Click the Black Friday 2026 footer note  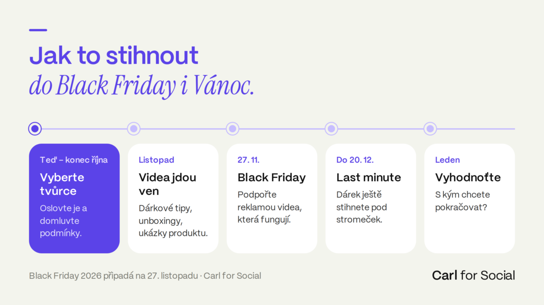pyautogui.click(x=145, y=276)
